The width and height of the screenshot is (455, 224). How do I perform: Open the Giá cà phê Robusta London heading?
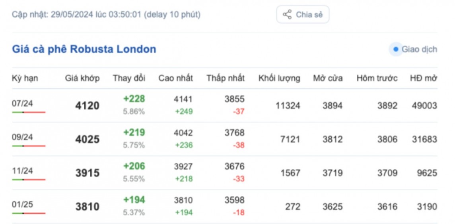(84, 49)
